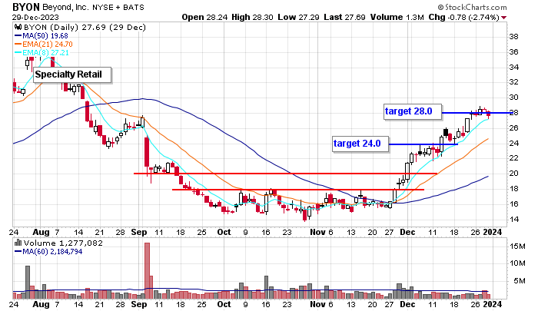Viewport: 538px width, 311px height.
Task: Click the Low 27.29 value
Action: 297,17
